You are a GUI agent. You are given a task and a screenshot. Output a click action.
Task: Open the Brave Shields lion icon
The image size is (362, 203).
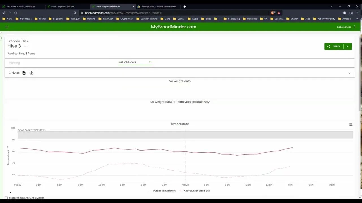[x=273, y=13]
